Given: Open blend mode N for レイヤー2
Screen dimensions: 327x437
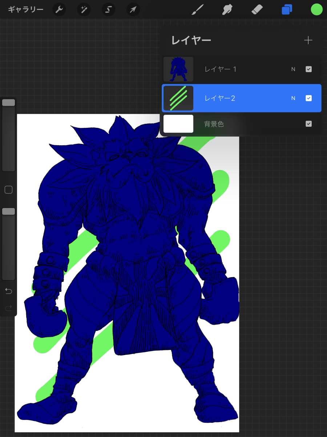Looking at the screenshot, I should tap(293, 98).
